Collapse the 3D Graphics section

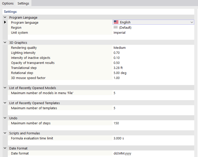point(5,43)
